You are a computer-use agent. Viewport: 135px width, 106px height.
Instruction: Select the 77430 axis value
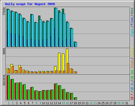4,11
